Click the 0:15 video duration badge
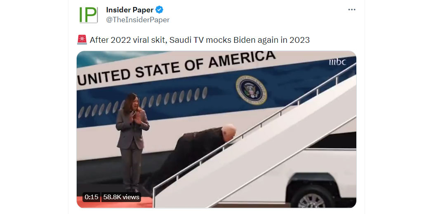Viewport: 433px width, 214px height. pyautogui.click(x=92, y=197)
